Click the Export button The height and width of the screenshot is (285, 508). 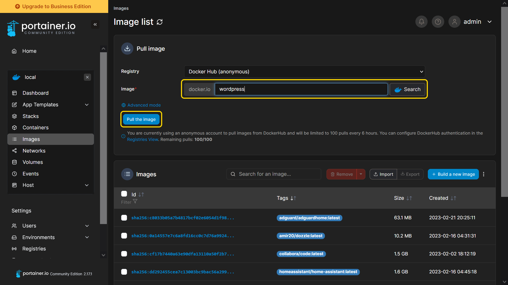(410, 174)
